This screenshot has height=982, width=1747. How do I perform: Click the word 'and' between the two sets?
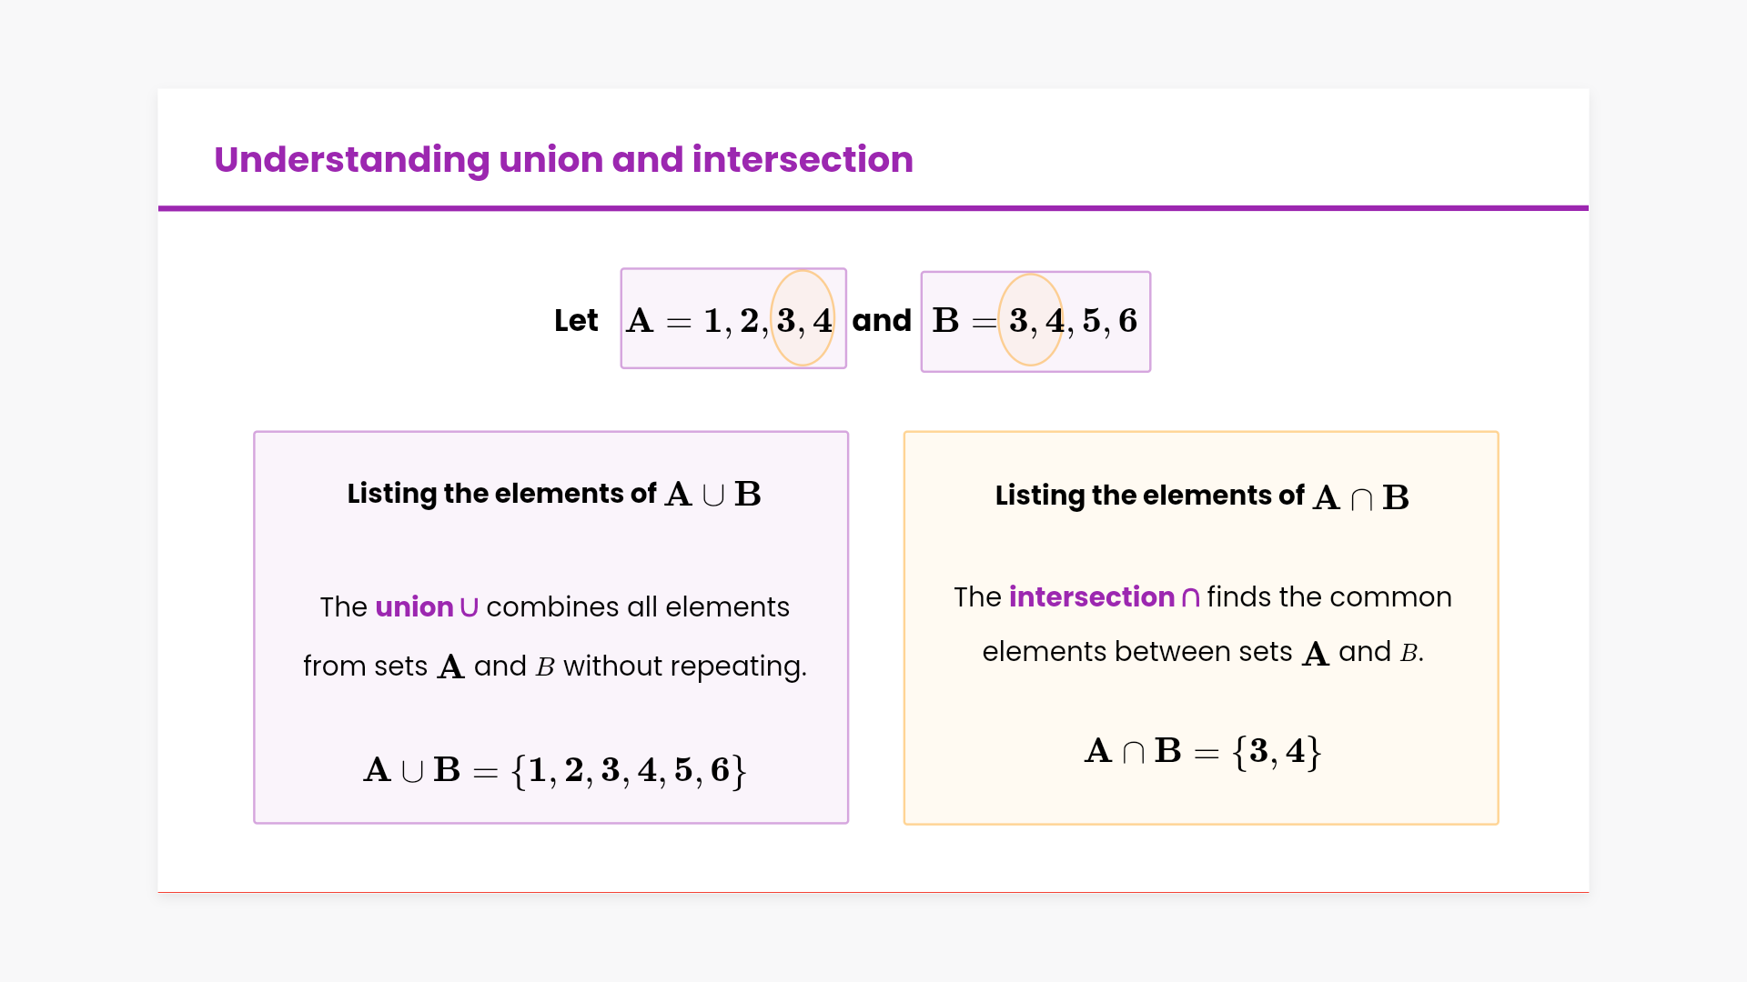point(882,321)
